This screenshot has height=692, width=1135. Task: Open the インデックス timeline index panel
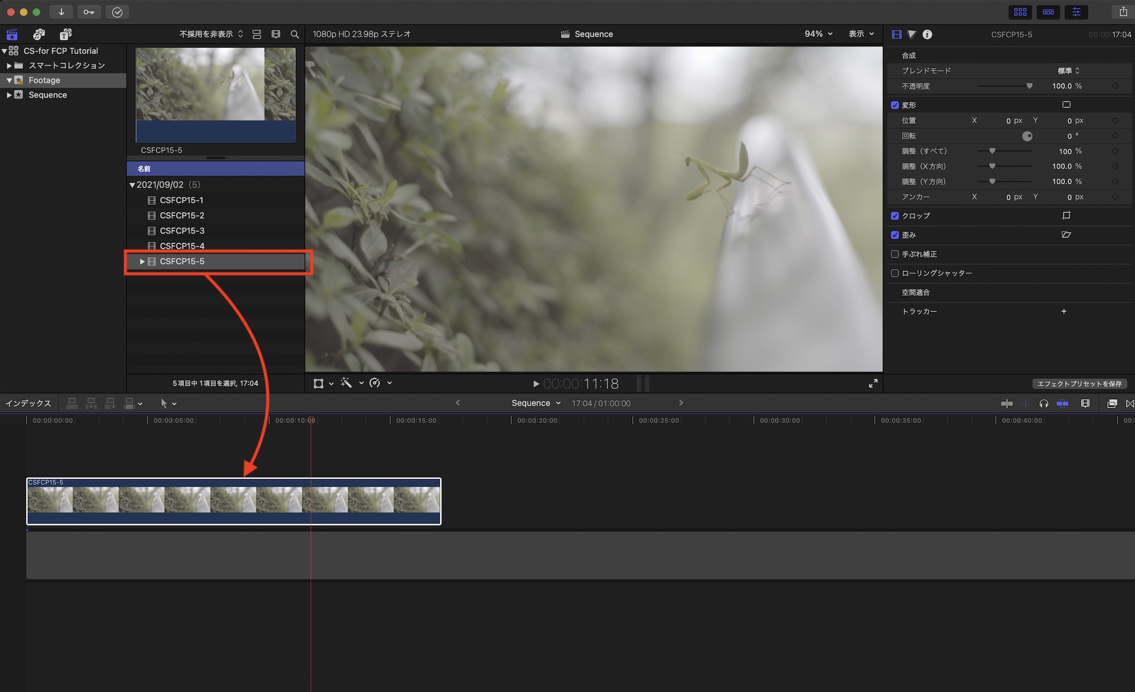point(28,403)
